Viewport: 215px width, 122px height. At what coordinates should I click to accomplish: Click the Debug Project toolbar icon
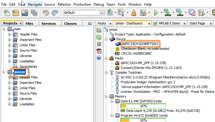pyautogui.click(x=202, y=13)
